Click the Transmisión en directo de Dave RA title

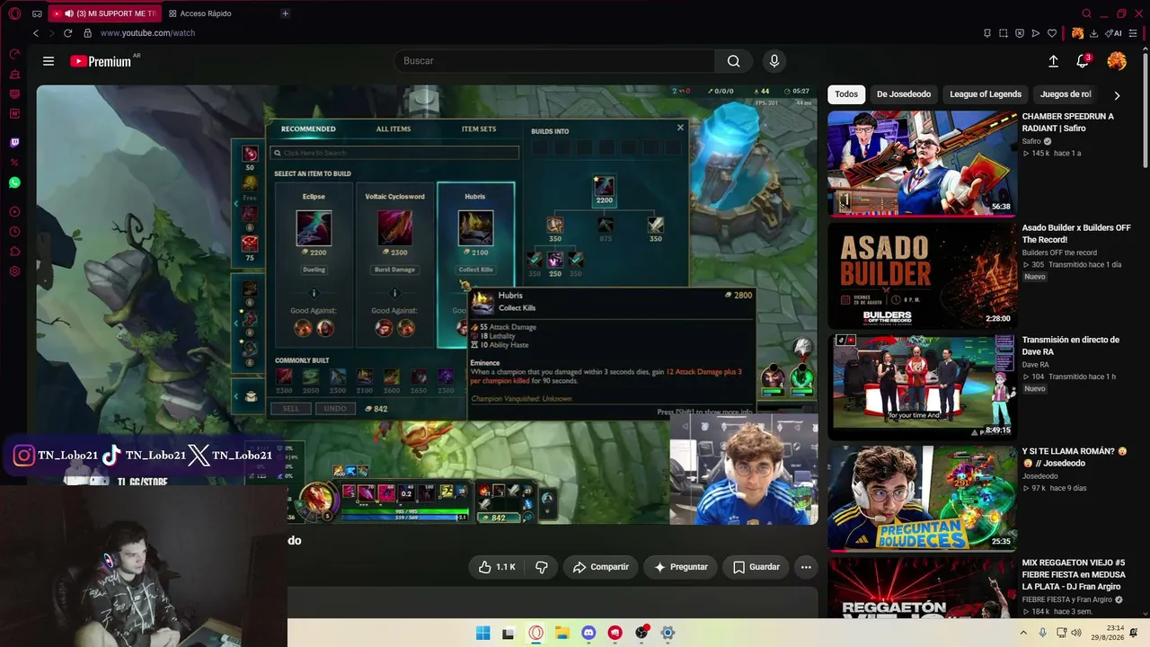[1071, 346]
